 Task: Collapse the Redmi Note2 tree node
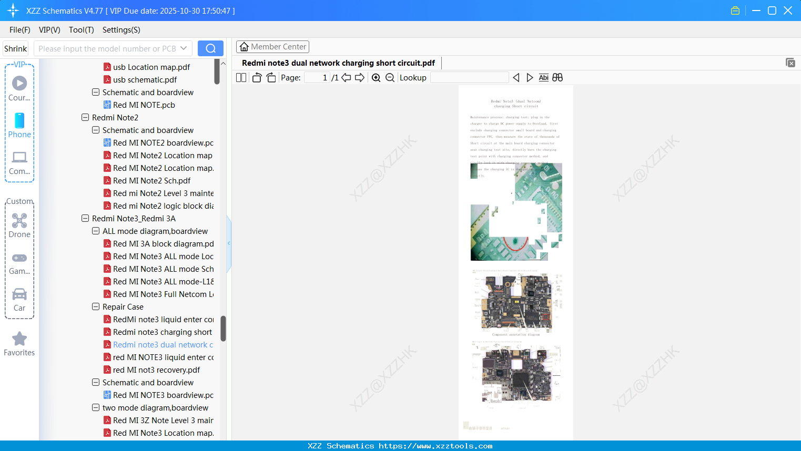click(85, 117)
